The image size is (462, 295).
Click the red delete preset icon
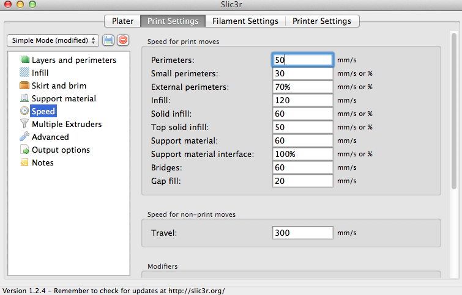pyautogui.click(x=122, y=40)
